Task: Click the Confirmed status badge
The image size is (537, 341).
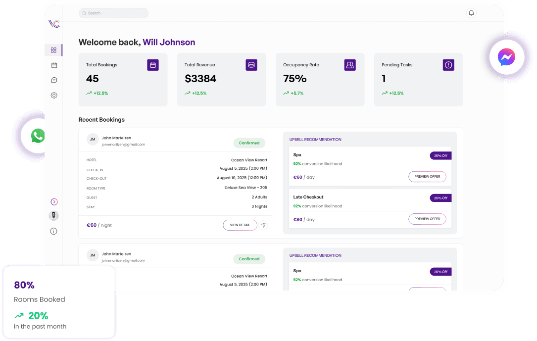Action: click(x=249, y=143)
